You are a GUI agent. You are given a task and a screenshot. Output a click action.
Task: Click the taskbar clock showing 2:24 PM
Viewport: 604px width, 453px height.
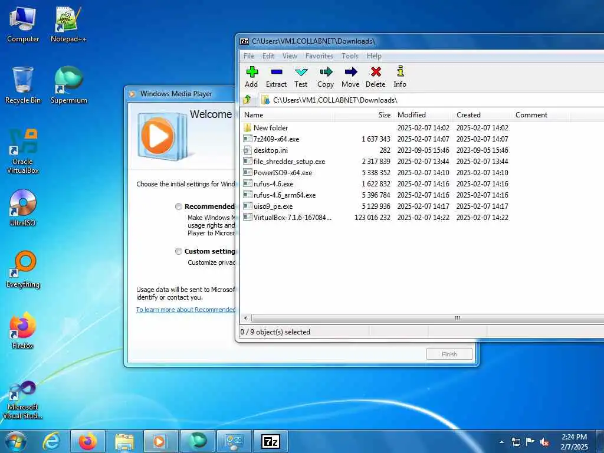tap(574, 442)
